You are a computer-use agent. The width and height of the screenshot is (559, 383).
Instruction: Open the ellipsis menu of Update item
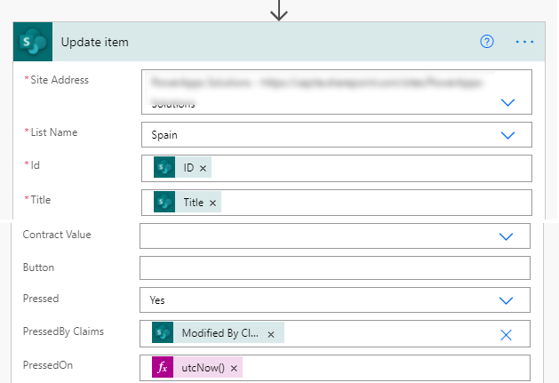[524, 42]
